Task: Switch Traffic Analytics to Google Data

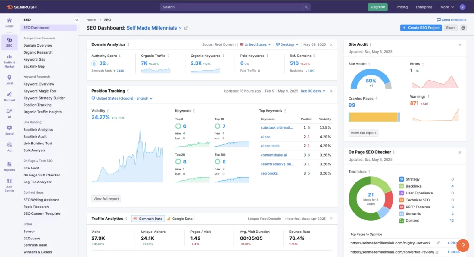Action: 180,219
